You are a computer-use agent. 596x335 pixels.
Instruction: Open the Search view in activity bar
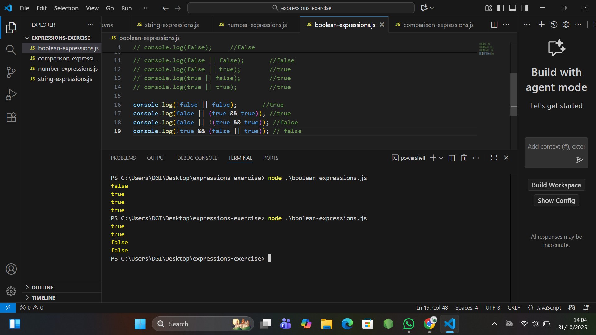(11, 50)
